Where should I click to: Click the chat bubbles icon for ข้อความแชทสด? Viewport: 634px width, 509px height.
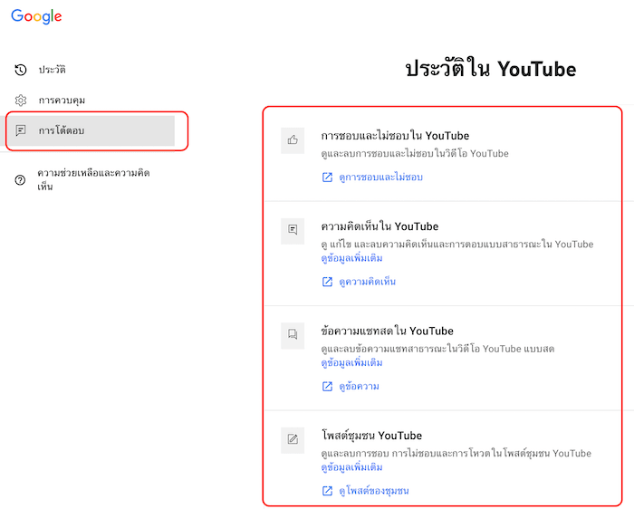[293, 334]
